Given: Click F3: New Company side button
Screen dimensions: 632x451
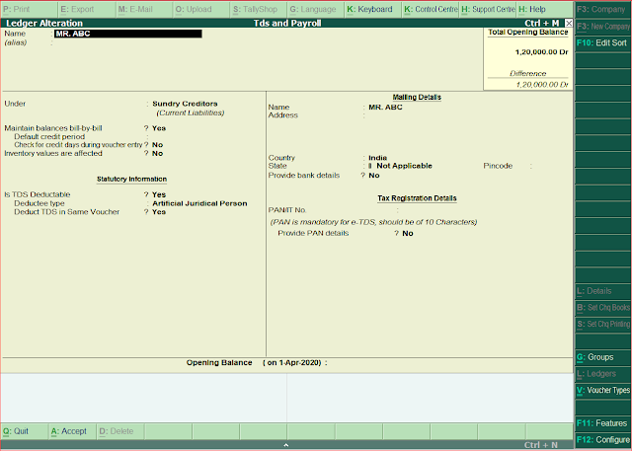Looking at the screenshot, I should 603,27.
